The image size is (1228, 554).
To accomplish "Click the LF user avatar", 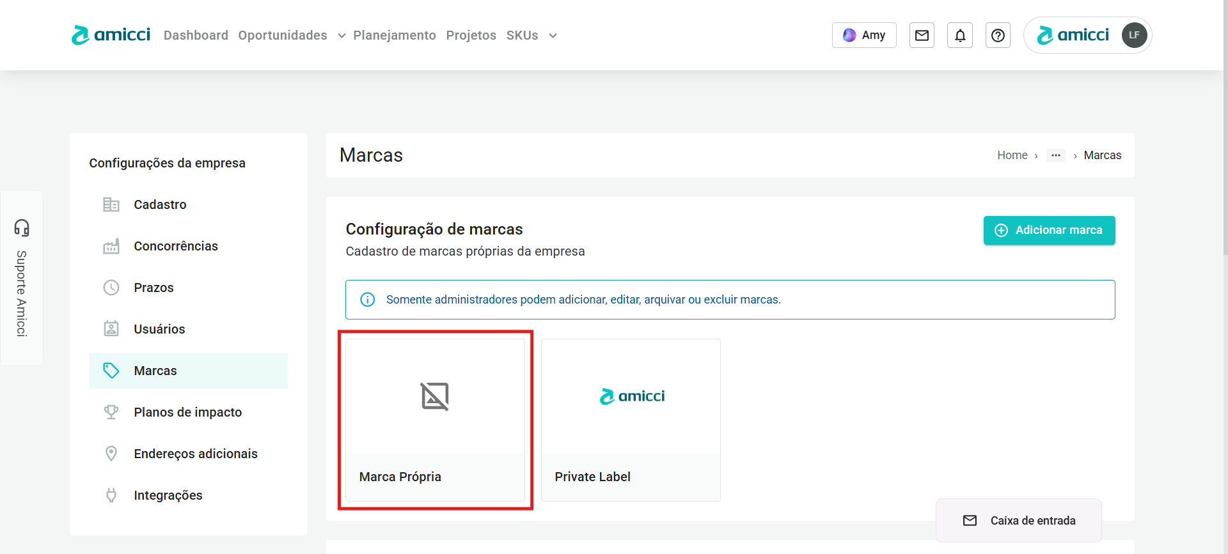I will pos(1134,35).
